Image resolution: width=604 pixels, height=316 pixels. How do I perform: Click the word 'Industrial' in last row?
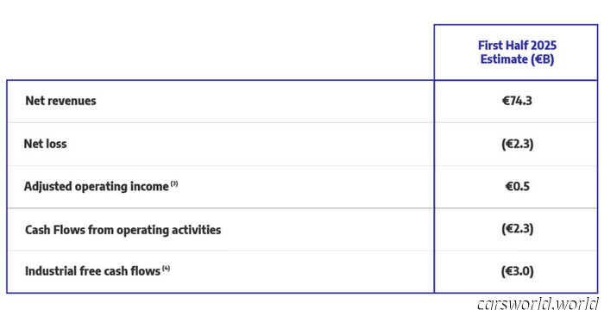point(51,271)
